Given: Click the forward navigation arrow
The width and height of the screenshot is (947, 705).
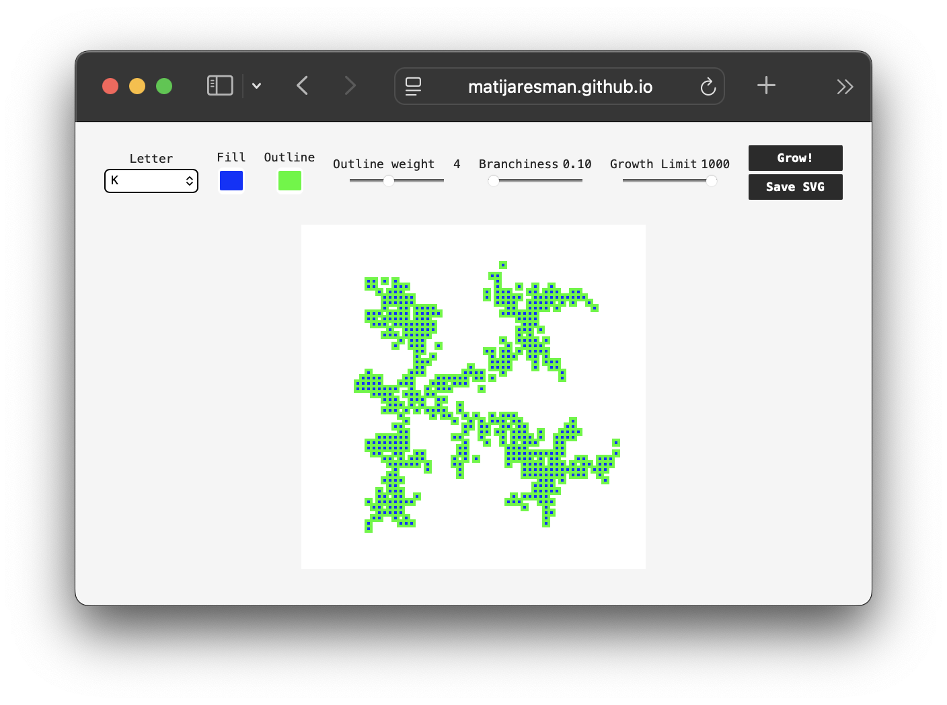Looking at the screenshot, I should pos(350,85).
